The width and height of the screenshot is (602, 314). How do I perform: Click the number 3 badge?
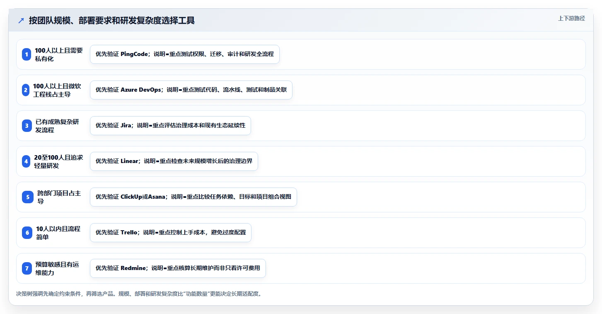[x=27, y=126]
